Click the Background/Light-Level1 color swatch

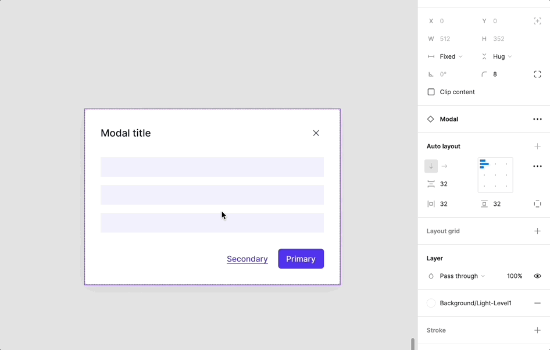[x=431, y=303]
